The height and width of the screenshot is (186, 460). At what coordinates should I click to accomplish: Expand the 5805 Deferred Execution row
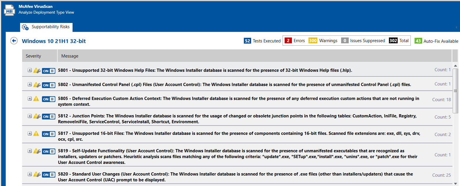click(x=30, y=99)
